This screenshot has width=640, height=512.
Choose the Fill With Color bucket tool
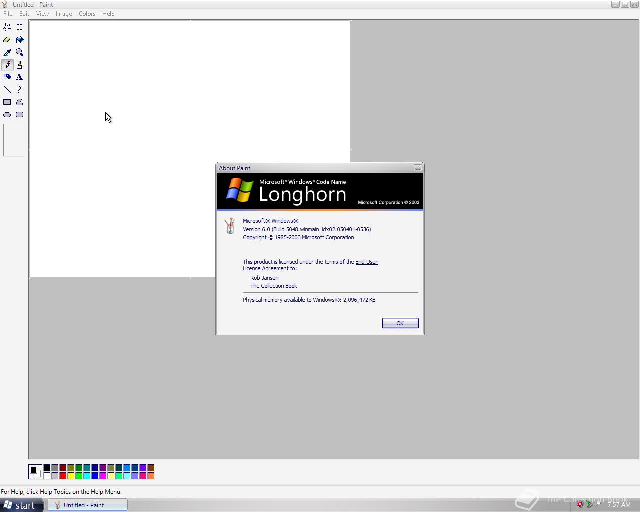tap(20, 40)
